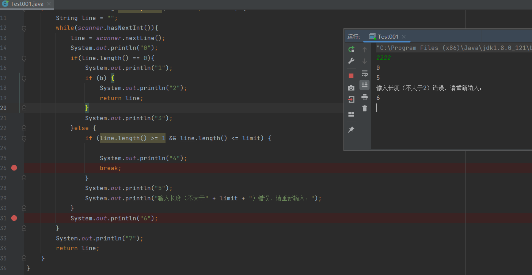
Task: Click System.out.println("6") in the editor
Action: coord(114,218)
